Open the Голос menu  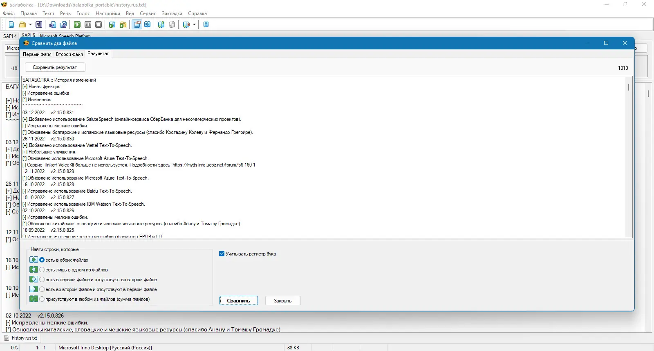(x=83, y=13)
